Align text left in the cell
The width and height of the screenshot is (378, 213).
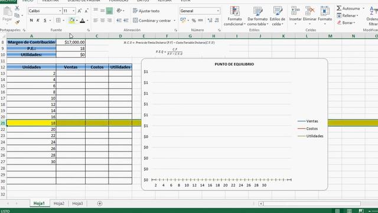point(96,21)
